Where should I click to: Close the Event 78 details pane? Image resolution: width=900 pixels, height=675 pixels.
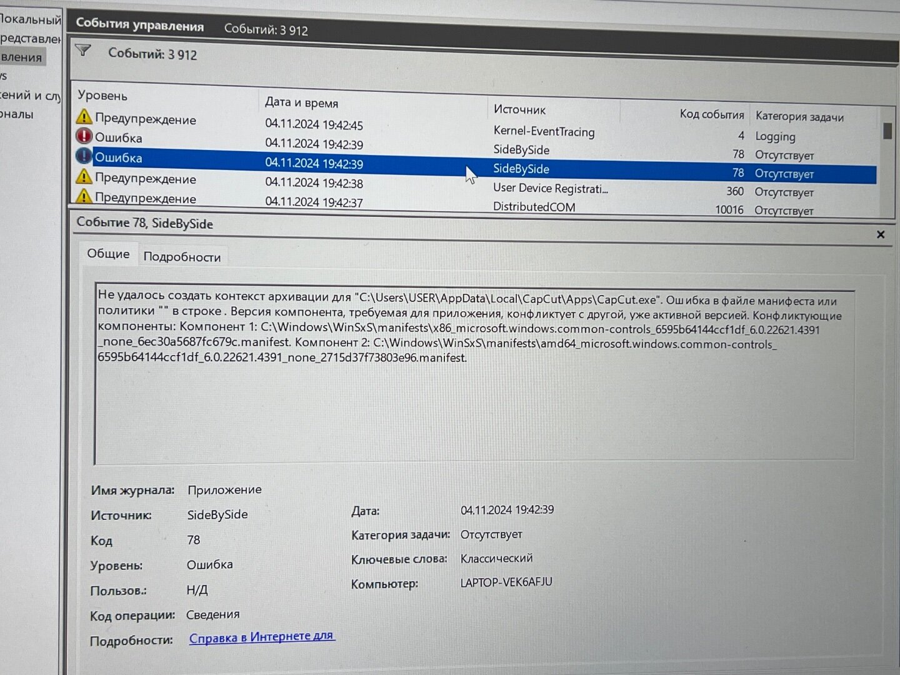click(x=881, y=234)
